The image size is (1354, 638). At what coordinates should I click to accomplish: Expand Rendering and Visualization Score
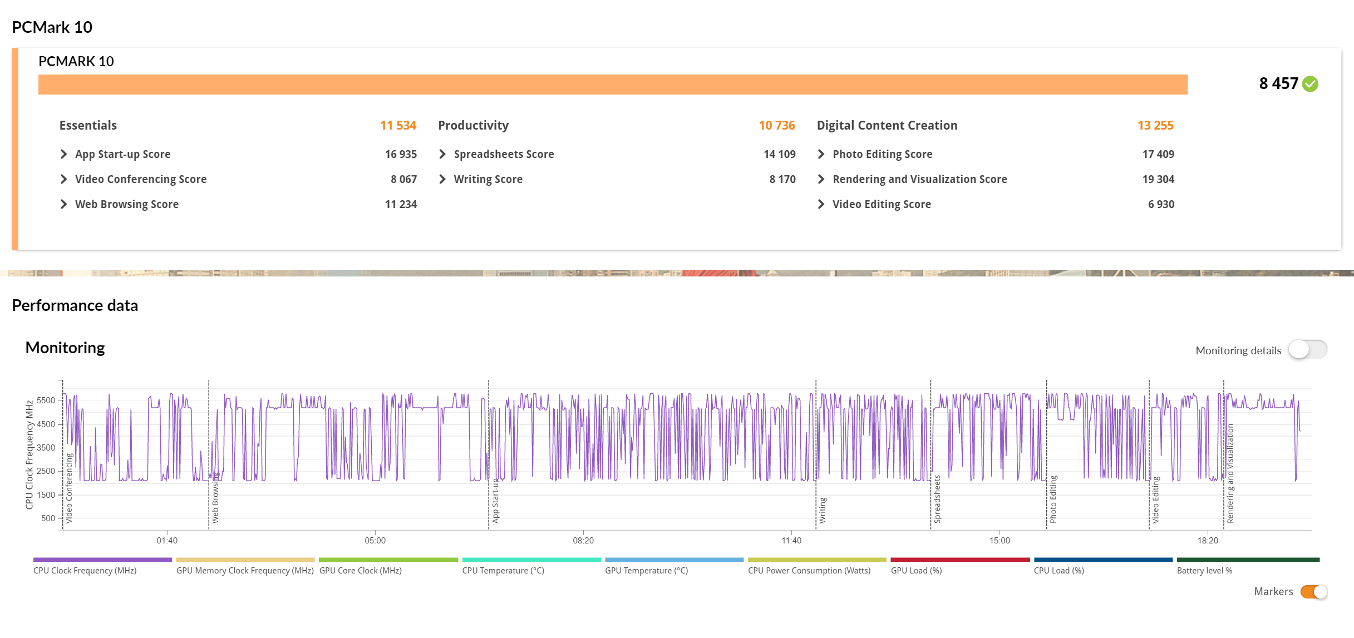(x=821, y=179)
